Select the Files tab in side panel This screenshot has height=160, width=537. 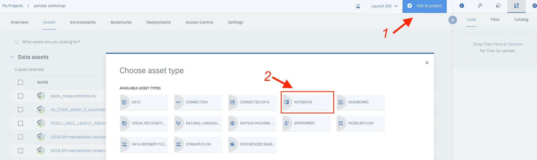[x=495, y=19]
